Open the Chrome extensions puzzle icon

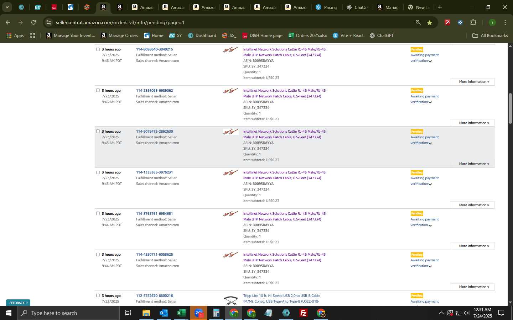point(473,22)
